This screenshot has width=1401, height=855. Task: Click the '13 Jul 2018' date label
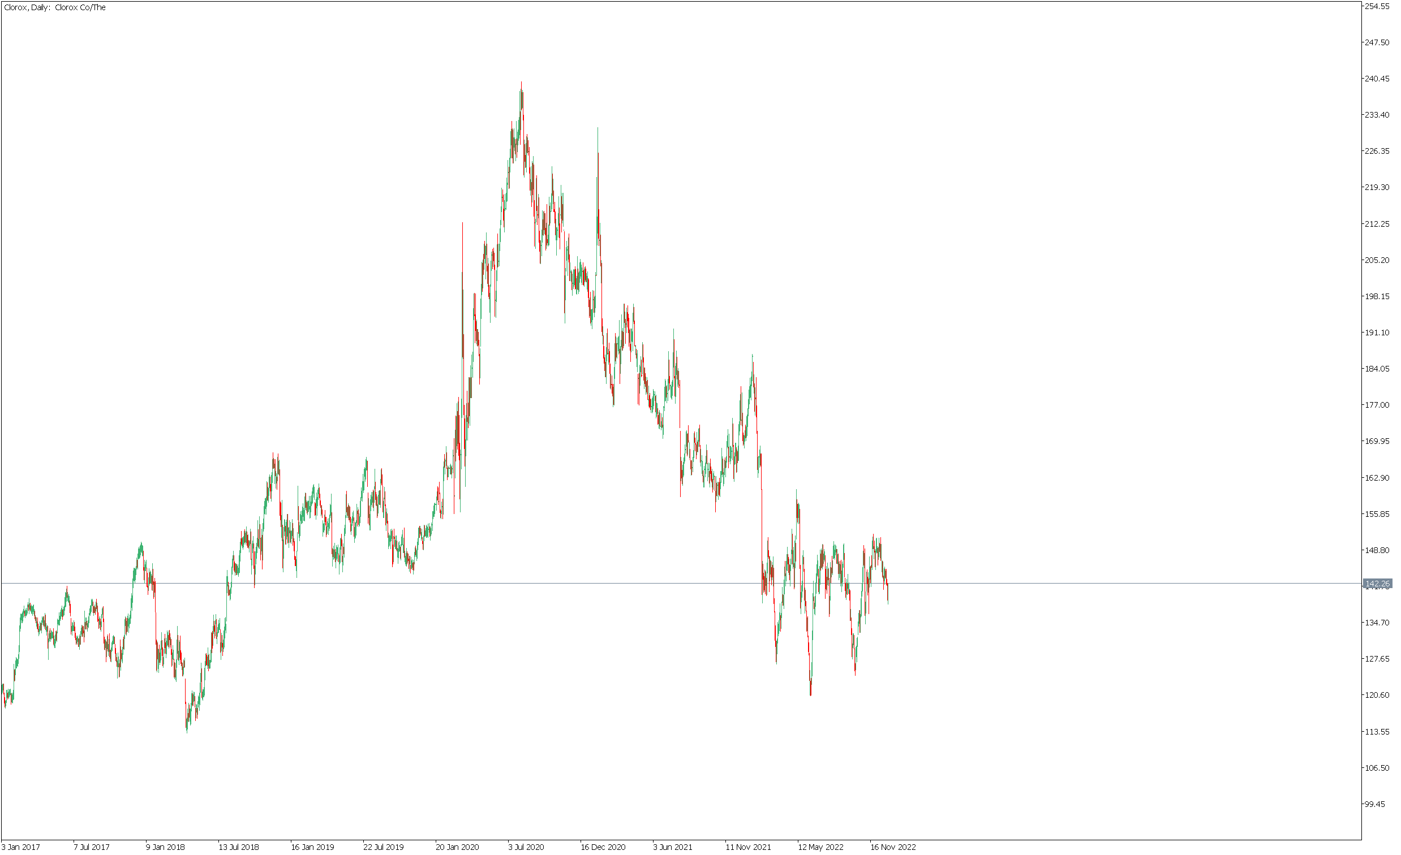tap(239, 847)
